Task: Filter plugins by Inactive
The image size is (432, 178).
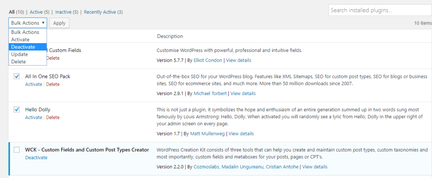Action: 63,12
